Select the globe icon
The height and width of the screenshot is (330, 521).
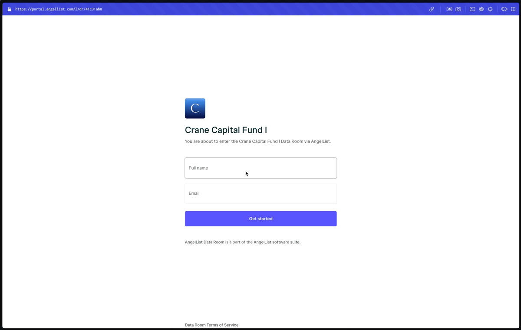481,9
